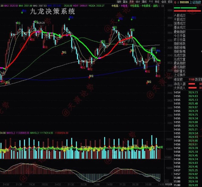
Task: Click the 3629.29 high price marker
Action: pos(41,23)
